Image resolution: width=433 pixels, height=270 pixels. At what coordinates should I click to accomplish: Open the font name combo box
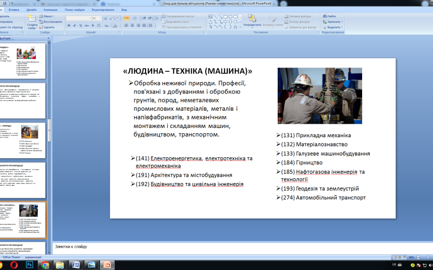coord(78,18)
